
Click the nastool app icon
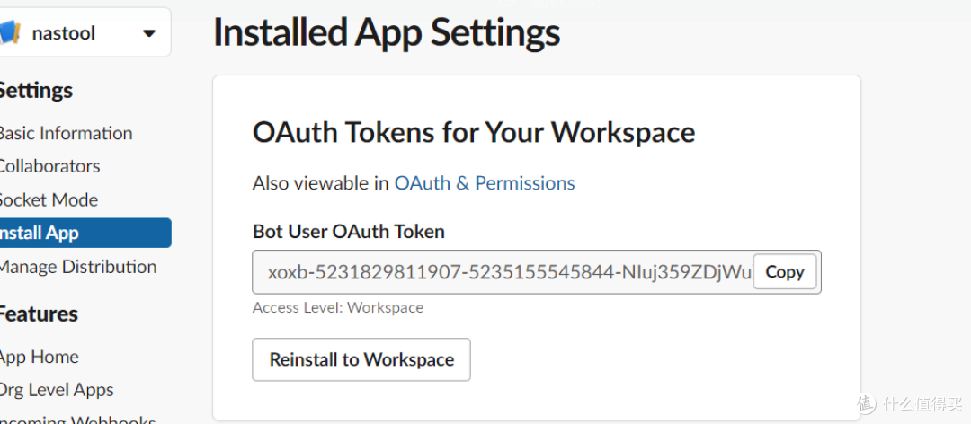click(9, 34)
